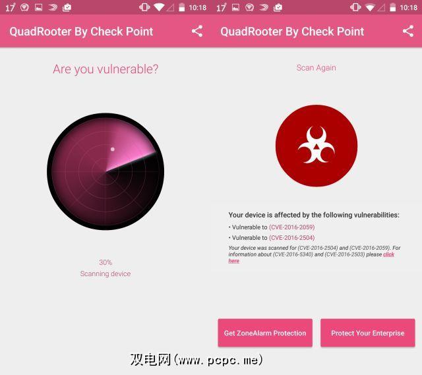The width and height of the screenshot is (422, 375).
Task: Tap the image notification icon in left status bar
Action: point(39,7)
